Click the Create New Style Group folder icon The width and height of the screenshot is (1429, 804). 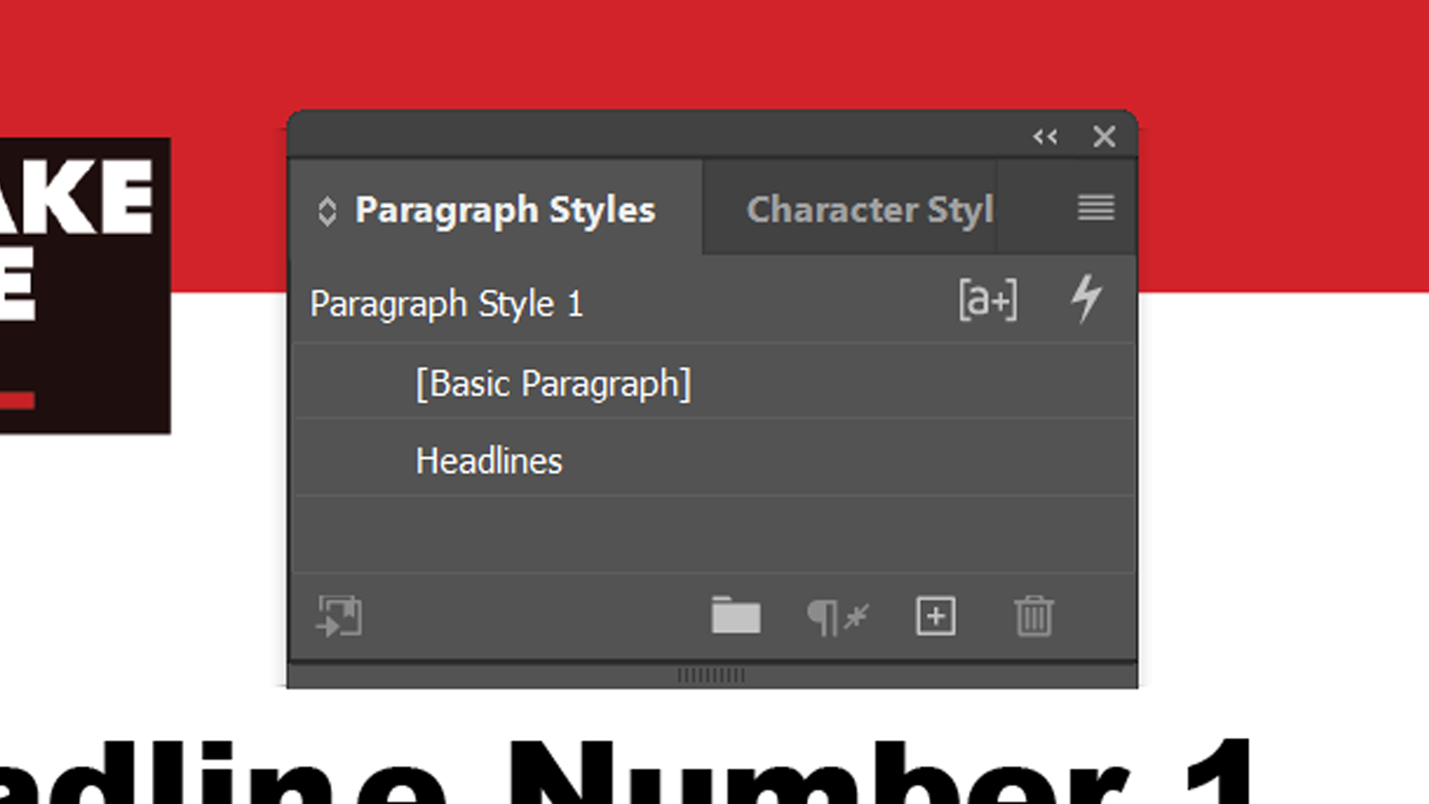click(x=735, y=616)
